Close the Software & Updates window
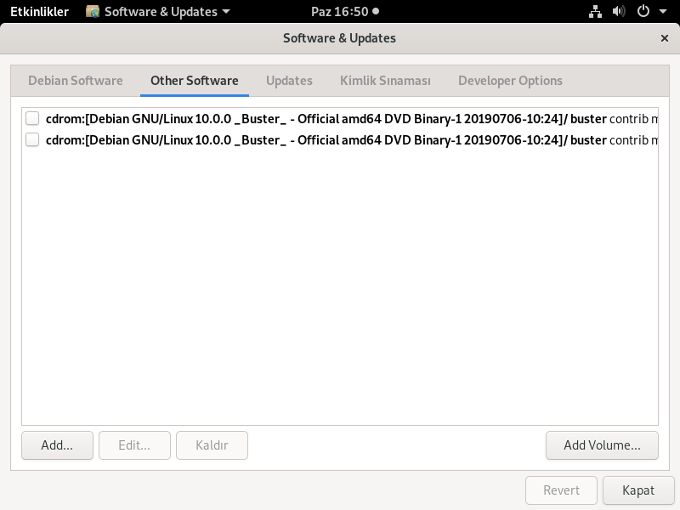Image resolution: width=680 pixels, height=510 pixels. click(664, 38)
